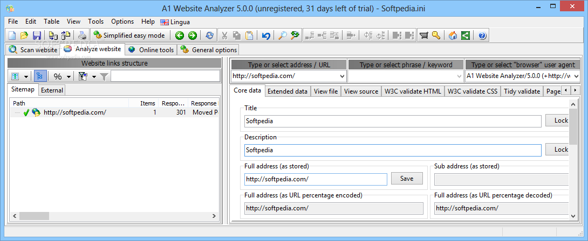588x241 pixels.
Task: Open the View file tab
Action: coord(326,91)
